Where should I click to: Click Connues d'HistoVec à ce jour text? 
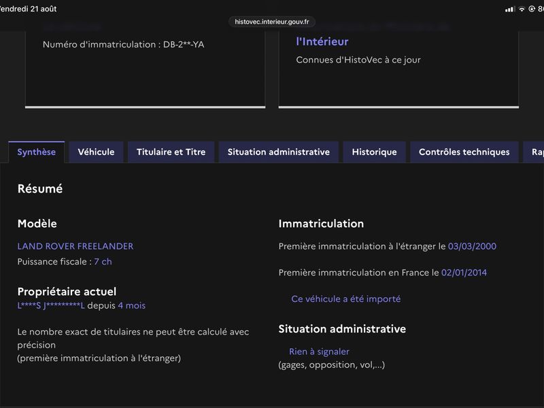(358, 60)
